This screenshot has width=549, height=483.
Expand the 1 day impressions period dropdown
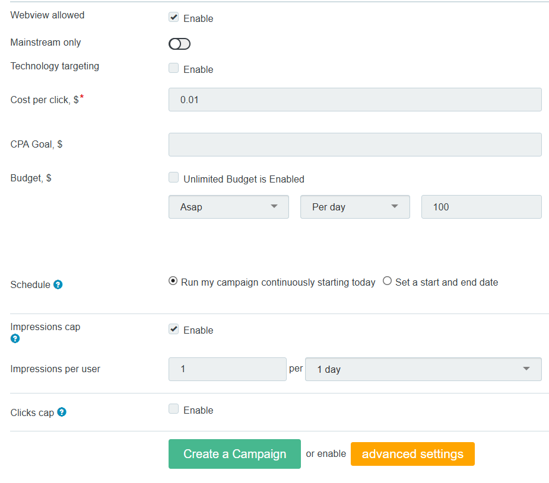pyautogui.click(x=423, y=369)
